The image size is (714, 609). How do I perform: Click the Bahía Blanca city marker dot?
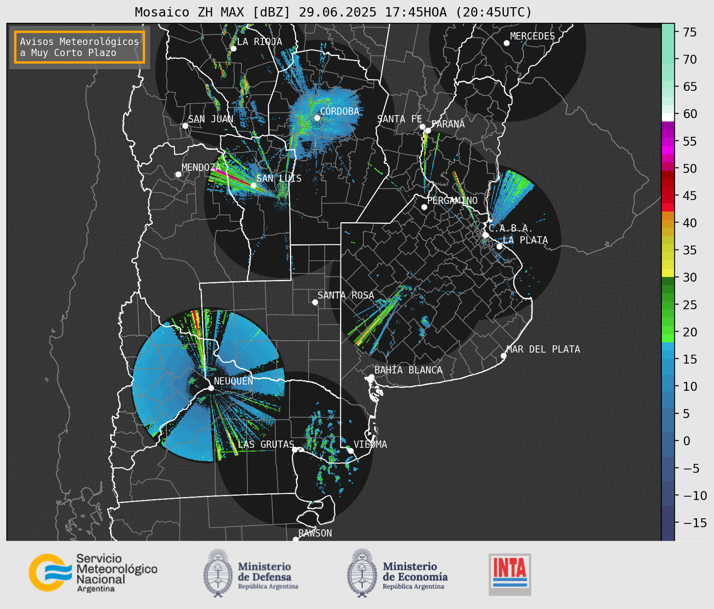372,377
